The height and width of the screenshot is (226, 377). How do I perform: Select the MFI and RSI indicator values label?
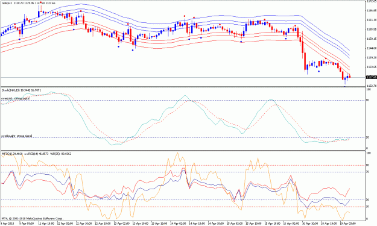pyautogui.click(x=37, y=154)
